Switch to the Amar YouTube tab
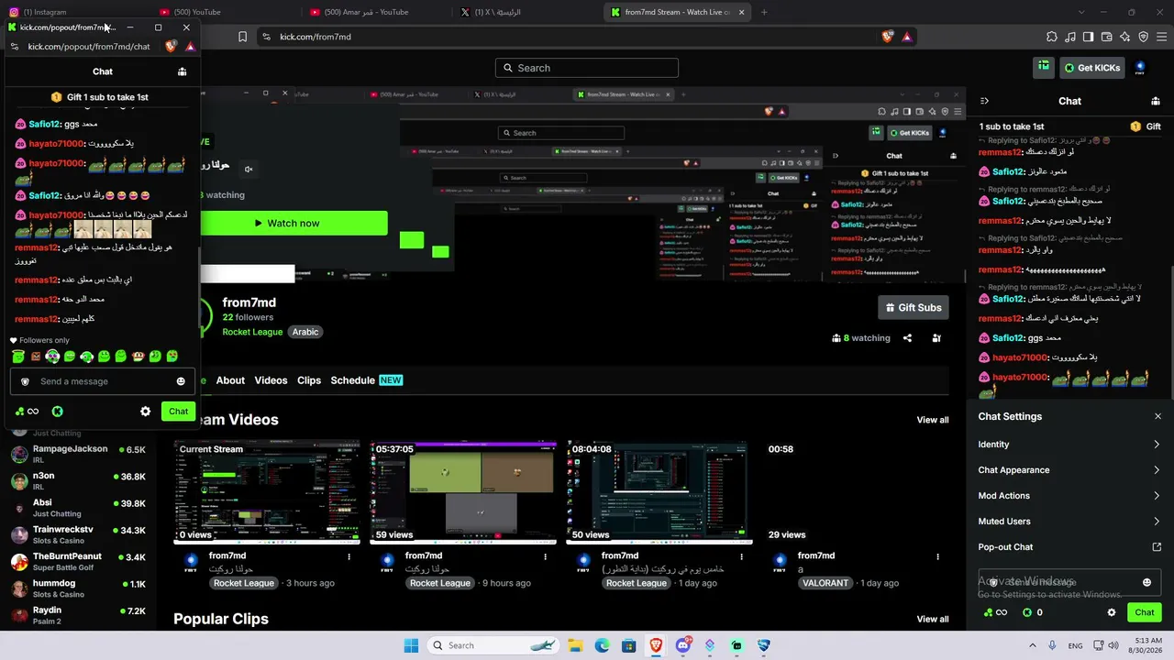Viewport: 1174px width, 660px height. pyautogui.click(x=378, y=12)
